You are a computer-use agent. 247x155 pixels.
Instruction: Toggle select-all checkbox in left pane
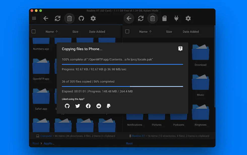pyautogui.click(x=33, y=31)
